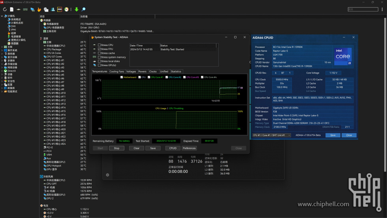Open the settings gear below stability window
Viewport: 387px width, 218px height.
107,175
